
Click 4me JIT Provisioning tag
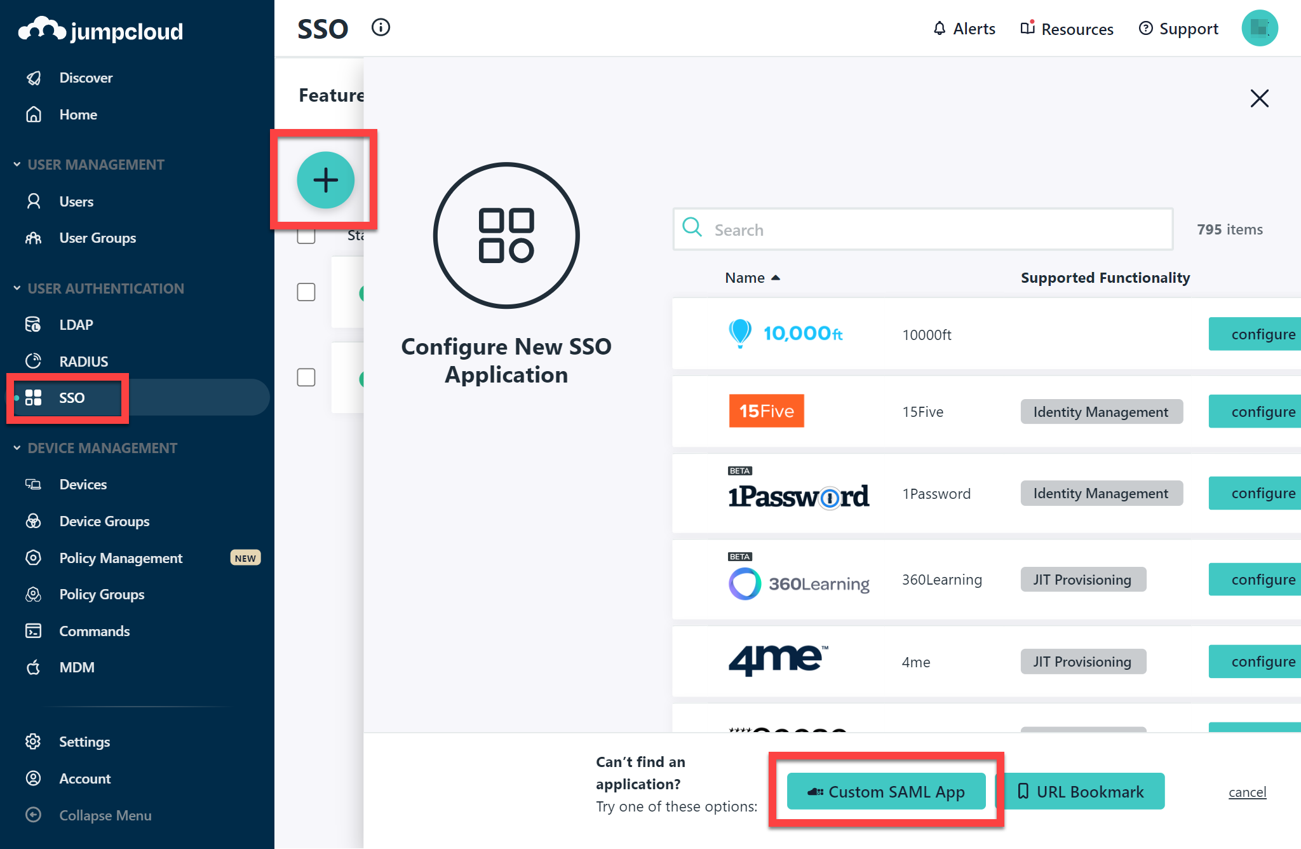[x=1083, y=662]
